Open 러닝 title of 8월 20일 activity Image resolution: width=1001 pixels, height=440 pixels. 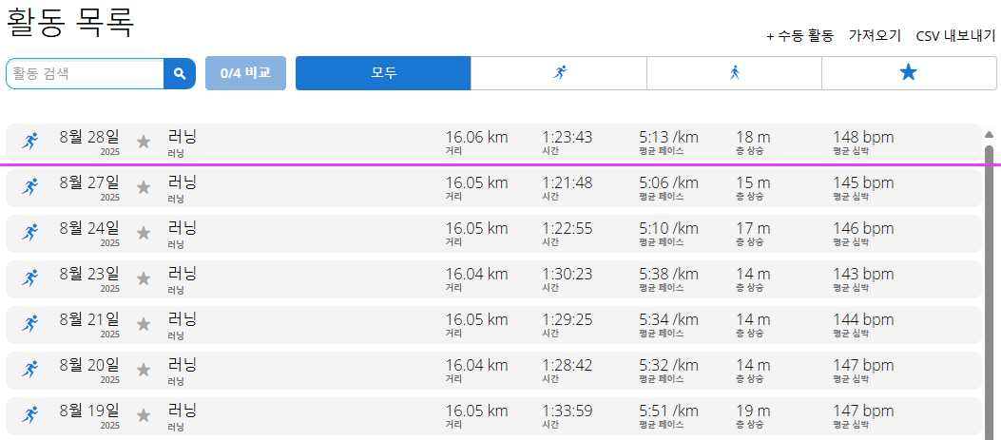pyautogui.click(x=182, y=365)
